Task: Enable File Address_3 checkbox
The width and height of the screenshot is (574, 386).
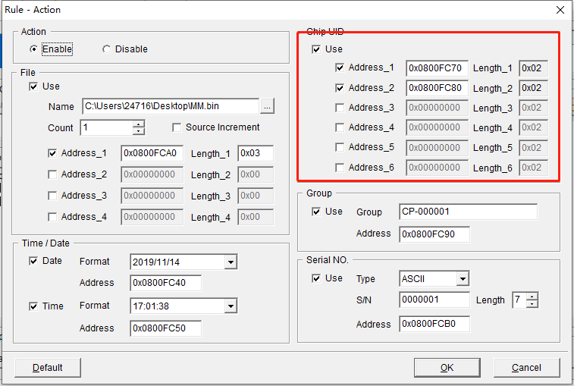Action: click(52, 196)
